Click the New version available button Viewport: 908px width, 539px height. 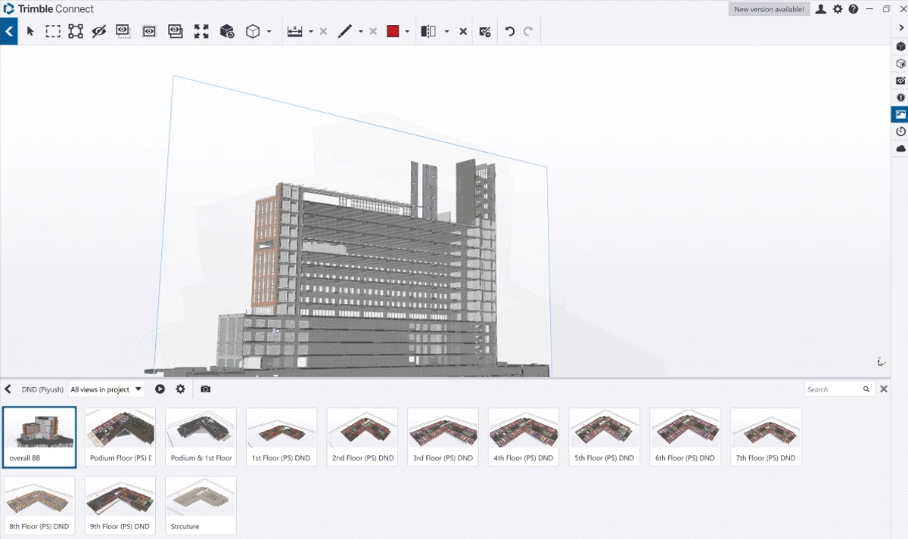(769, 8)
